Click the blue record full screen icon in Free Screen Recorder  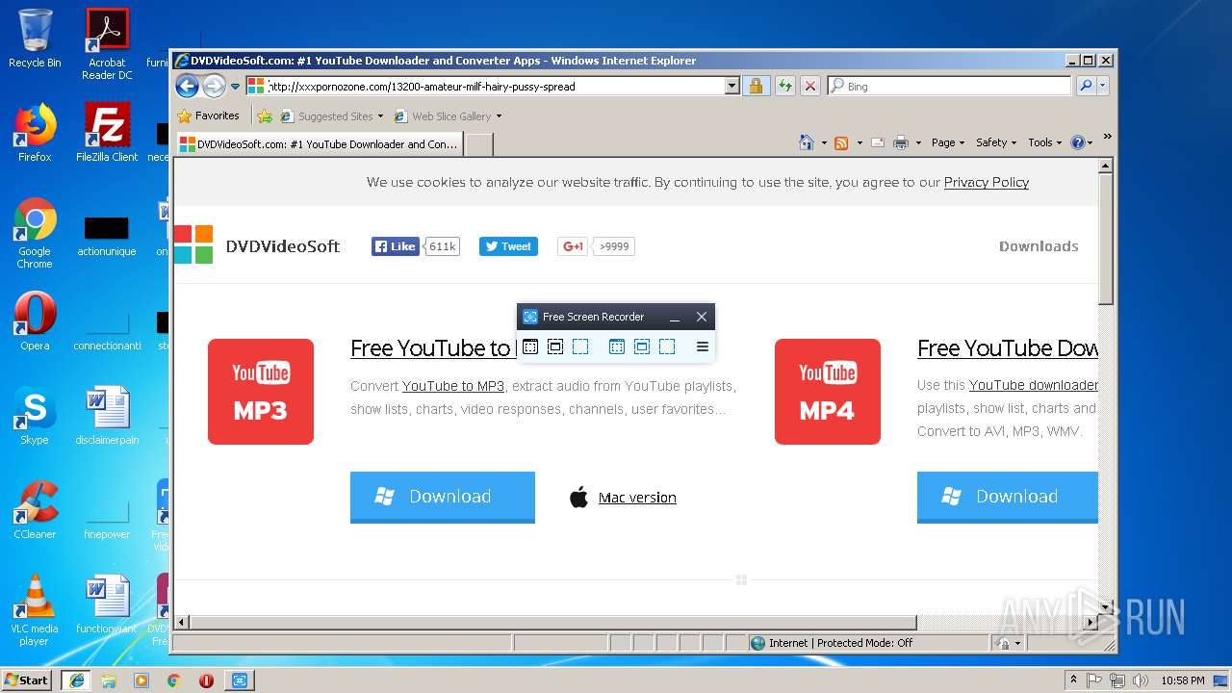[617, 346]
